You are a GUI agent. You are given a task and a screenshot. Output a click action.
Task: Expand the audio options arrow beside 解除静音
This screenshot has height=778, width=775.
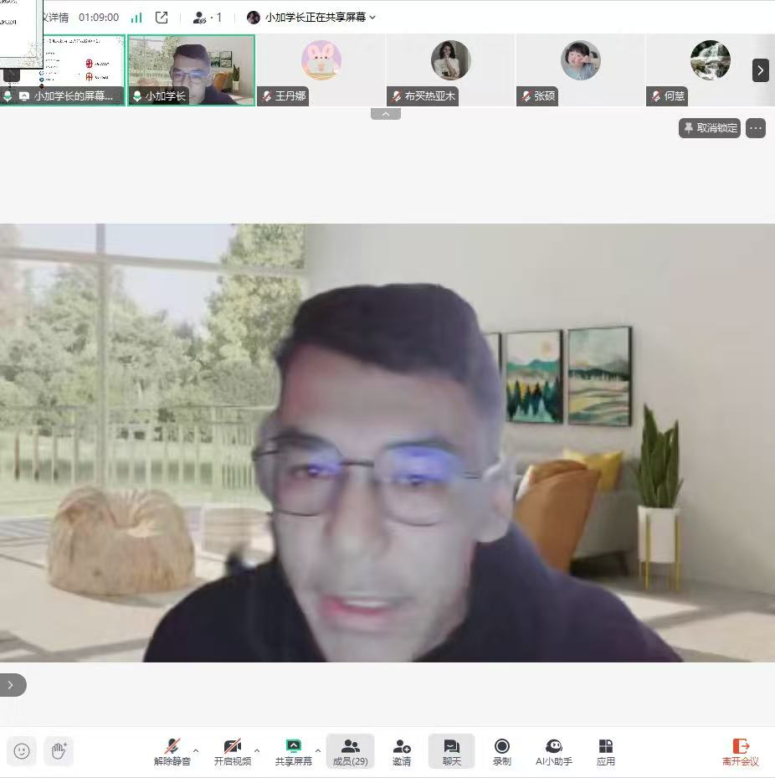(x=196, y=750)
